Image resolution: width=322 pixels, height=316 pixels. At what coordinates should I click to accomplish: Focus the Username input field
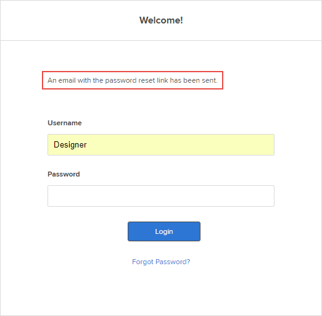[161, 144]
